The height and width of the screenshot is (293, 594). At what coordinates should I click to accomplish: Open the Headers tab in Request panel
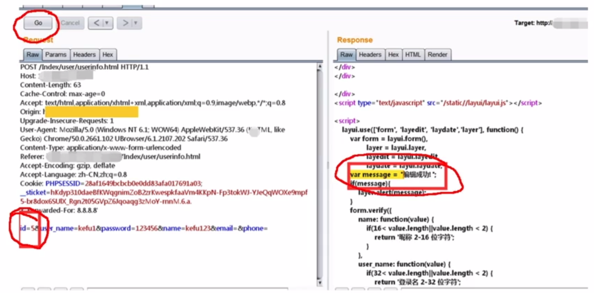[x=84, y=55]
